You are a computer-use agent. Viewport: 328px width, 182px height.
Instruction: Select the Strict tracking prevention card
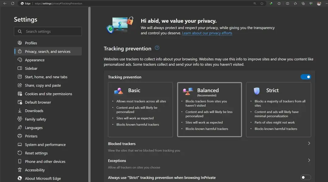click(278, 110)
